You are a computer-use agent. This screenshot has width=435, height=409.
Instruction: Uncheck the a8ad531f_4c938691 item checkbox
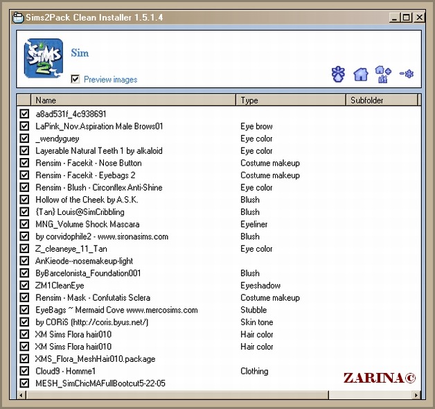click(24, 114)
